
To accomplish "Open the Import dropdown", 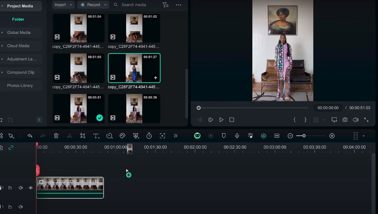I will 63,5.
